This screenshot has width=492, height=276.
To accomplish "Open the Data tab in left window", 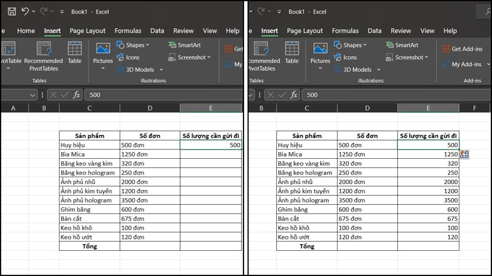I will (x=157, y=31).
